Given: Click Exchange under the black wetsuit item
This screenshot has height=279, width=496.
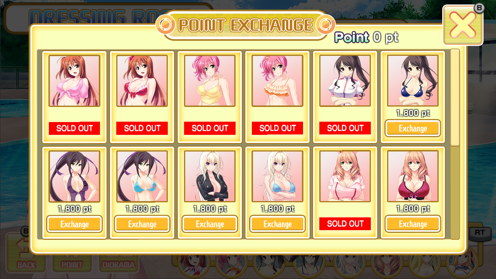Looking at the screenshot, I should pos(210,224).
